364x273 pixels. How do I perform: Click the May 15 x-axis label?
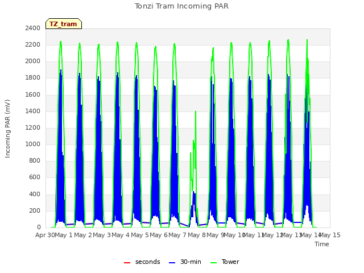point(330,235)
